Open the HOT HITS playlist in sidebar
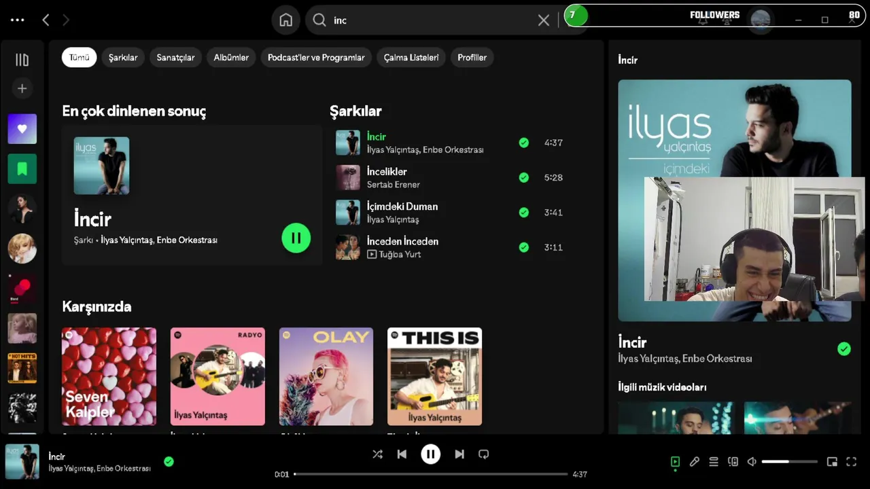Image resolution: width=870 pixels, height=489 pixels. point(22,368)
